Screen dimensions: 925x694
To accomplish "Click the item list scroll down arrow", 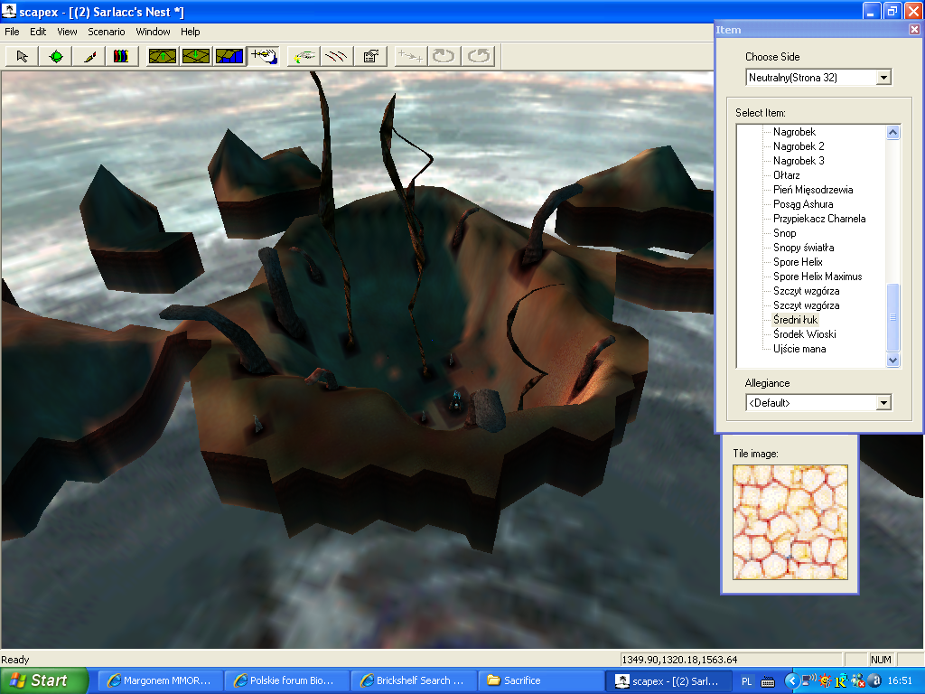I will [x=893, y=361].
